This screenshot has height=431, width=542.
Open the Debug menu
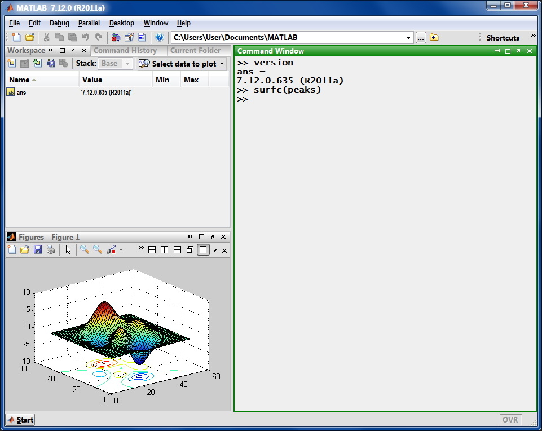(x=59, y=23)
